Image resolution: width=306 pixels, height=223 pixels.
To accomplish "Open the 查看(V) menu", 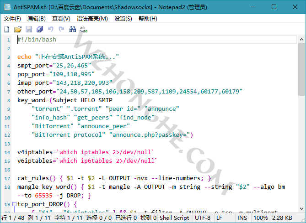I will (61, 19).
